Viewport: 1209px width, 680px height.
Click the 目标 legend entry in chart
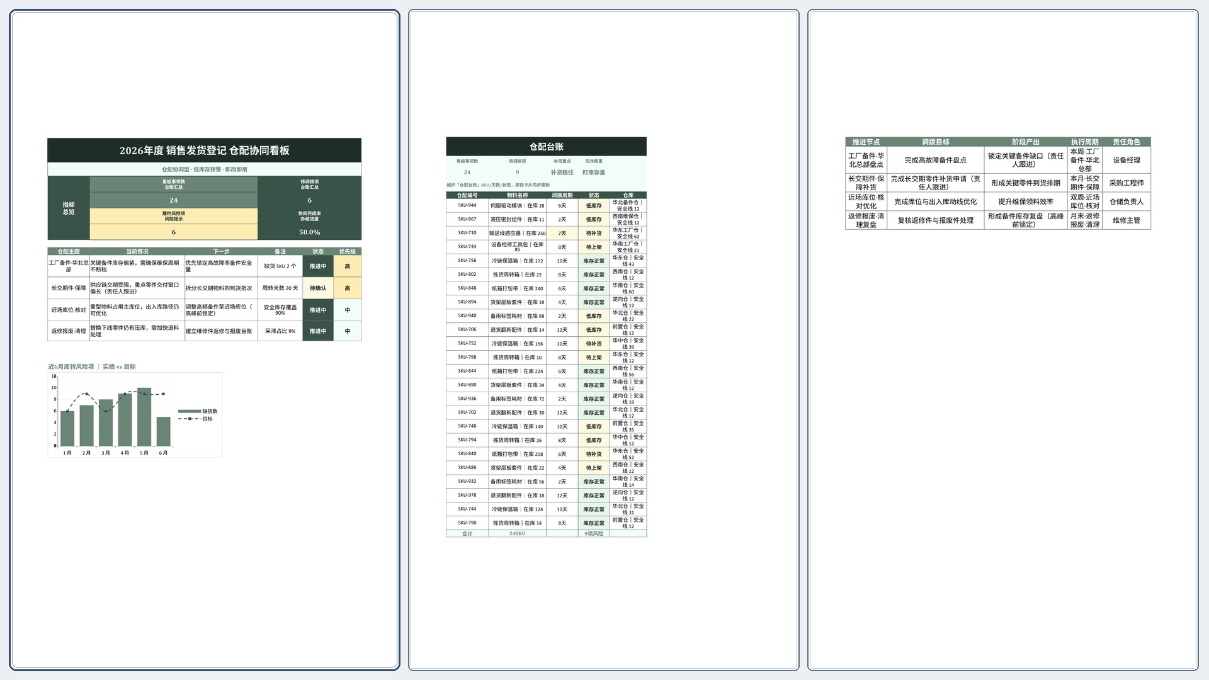click(x=196, y=419)
